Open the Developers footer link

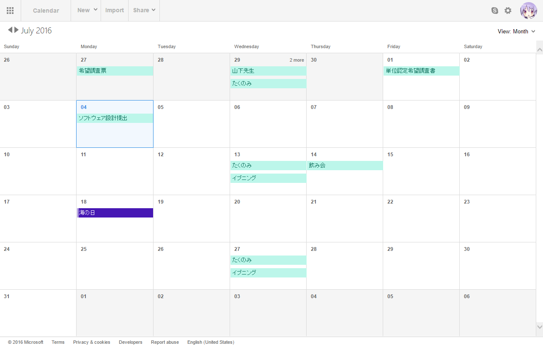pyautogui.click(x=131, y=342)
